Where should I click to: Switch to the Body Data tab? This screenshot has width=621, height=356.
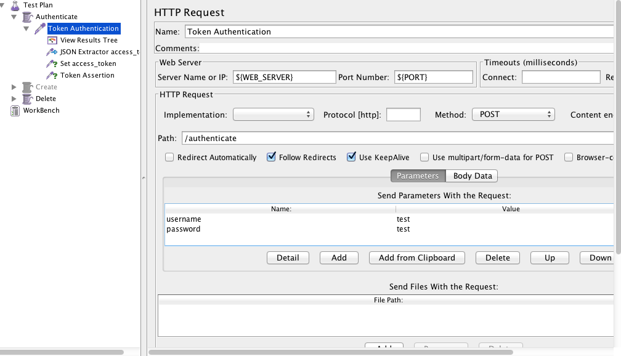(x=473, y=176)
